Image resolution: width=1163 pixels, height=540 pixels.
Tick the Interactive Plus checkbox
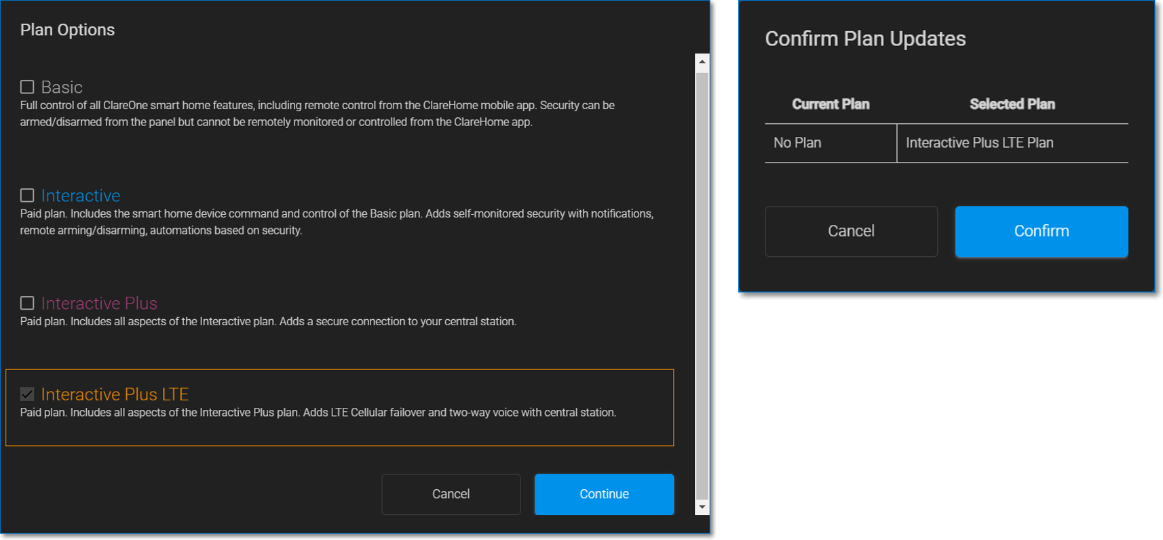pos(27,303)
